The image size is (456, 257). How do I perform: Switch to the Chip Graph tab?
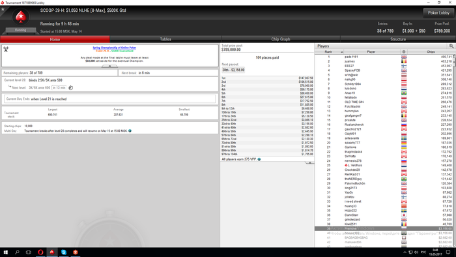click(281, 39)
